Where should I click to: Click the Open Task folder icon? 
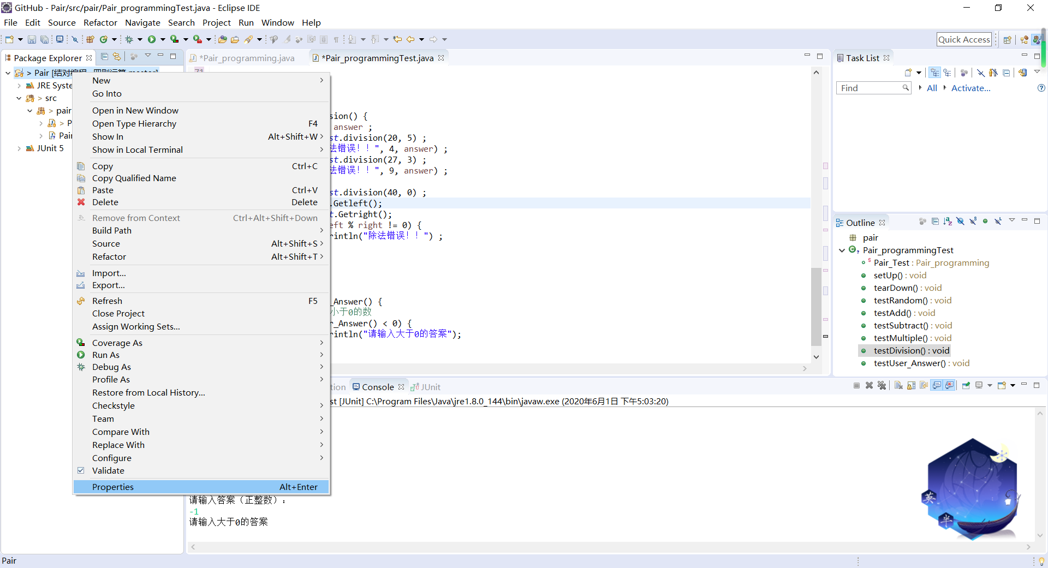click(235, 39)
